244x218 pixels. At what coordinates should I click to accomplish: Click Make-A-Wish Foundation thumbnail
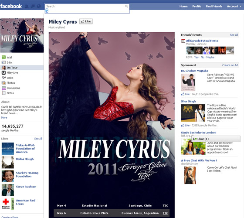tap(8, 149)
